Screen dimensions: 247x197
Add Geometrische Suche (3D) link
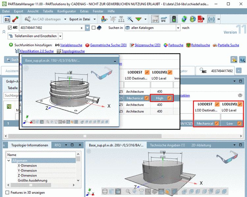[108, 45]
